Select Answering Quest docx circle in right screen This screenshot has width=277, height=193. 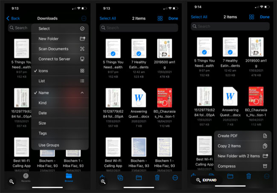click(230, 102)
